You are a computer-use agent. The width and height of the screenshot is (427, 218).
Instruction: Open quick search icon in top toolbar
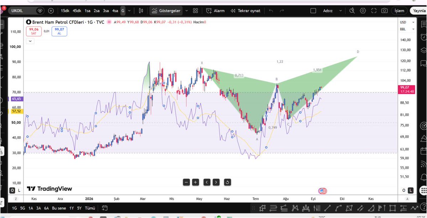(x=352, y=11)
